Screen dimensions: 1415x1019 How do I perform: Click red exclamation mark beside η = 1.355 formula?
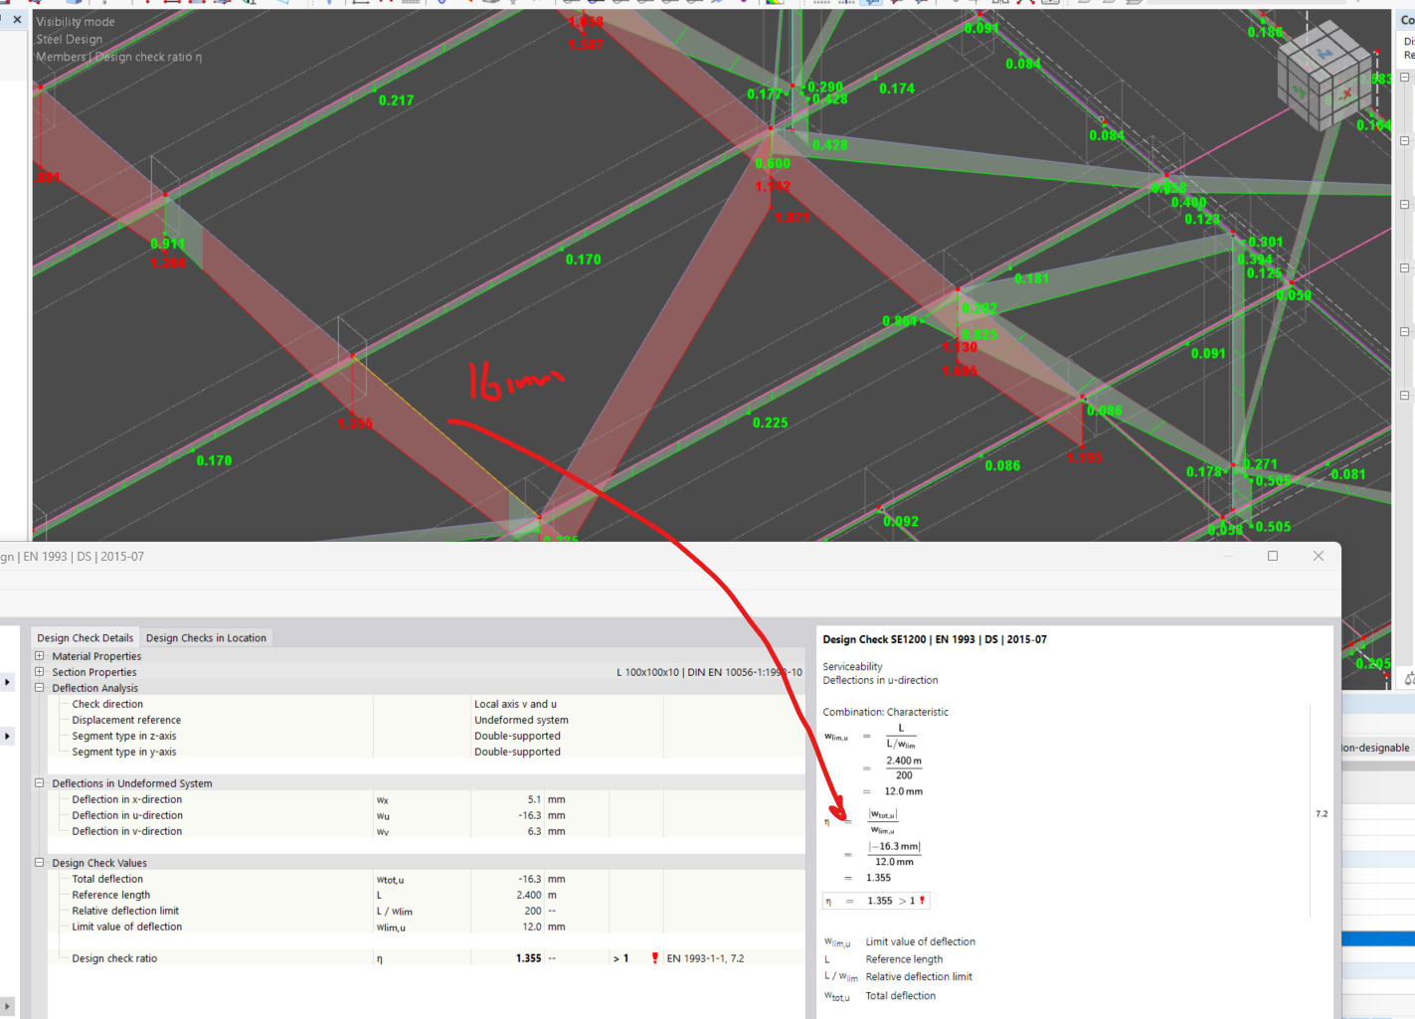922,901
